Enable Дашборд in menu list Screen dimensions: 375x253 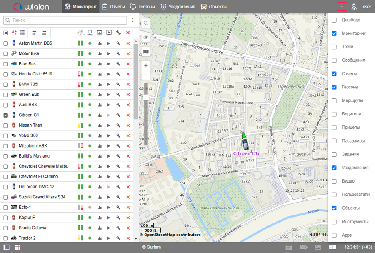[334, 20]
